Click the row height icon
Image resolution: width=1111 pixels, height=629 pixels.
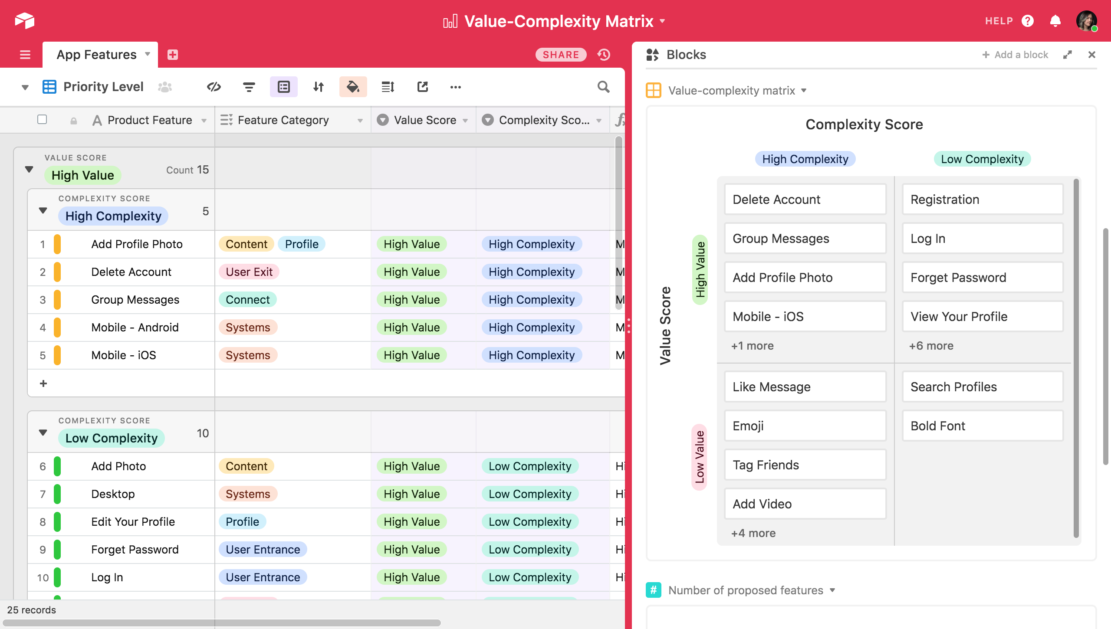click(388, 87)
